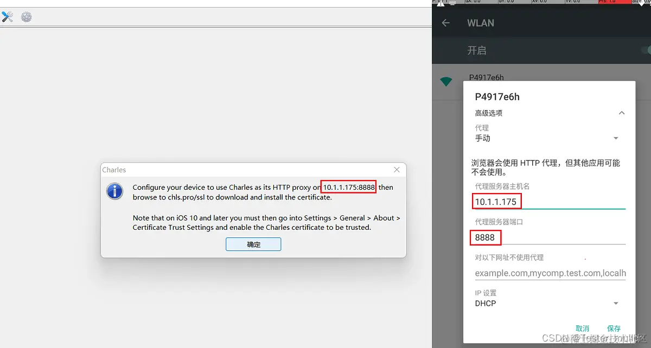Toggle the WLAN 开启 switch
This screenshot has height=348, width=651.
tap(646, 50)
